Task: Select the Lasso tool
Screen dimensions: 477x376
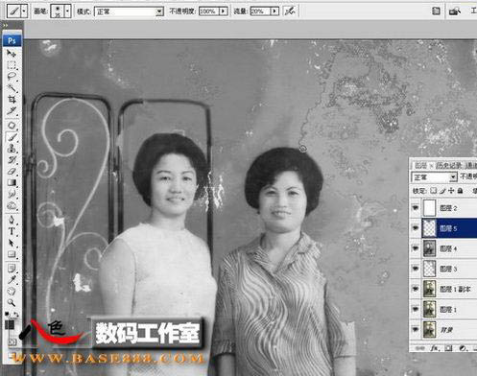Action: (x=12, y=77)
